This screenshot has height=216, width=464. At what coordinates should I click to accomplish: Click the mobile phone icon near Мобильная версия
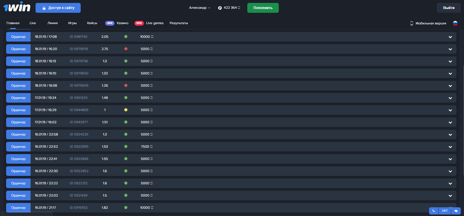(x=412, y=23)
